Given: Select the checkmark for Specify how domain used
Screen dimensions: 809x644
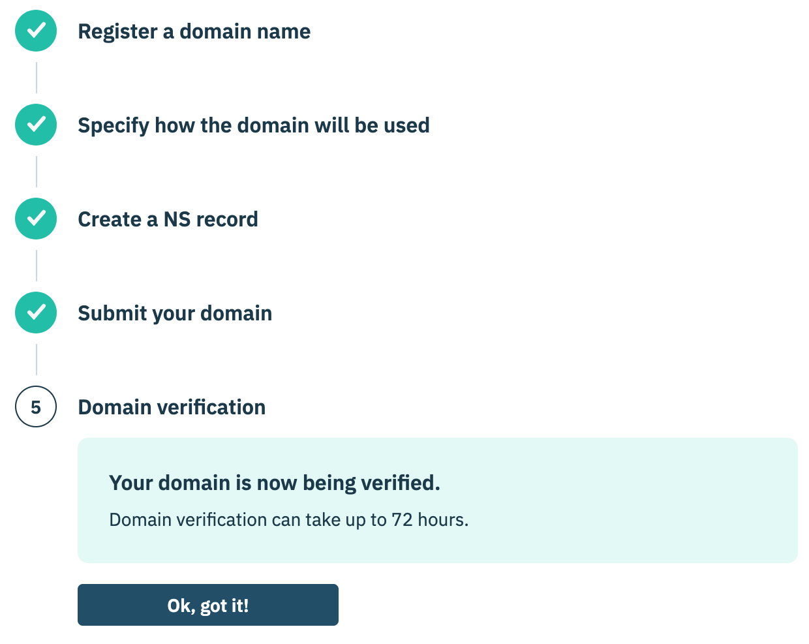Looking at the screenshot, I should 36,125.
